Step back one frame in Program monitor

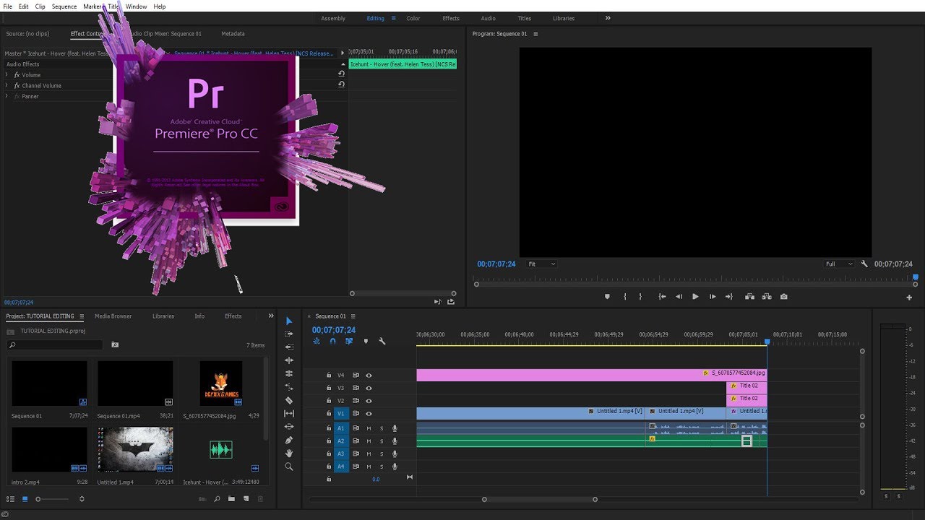pyautogui.click(x=679, y=296)
